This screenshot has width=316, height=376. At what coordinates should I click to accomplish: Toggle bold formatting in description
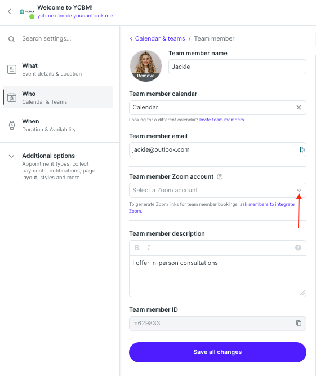[137, 247]
